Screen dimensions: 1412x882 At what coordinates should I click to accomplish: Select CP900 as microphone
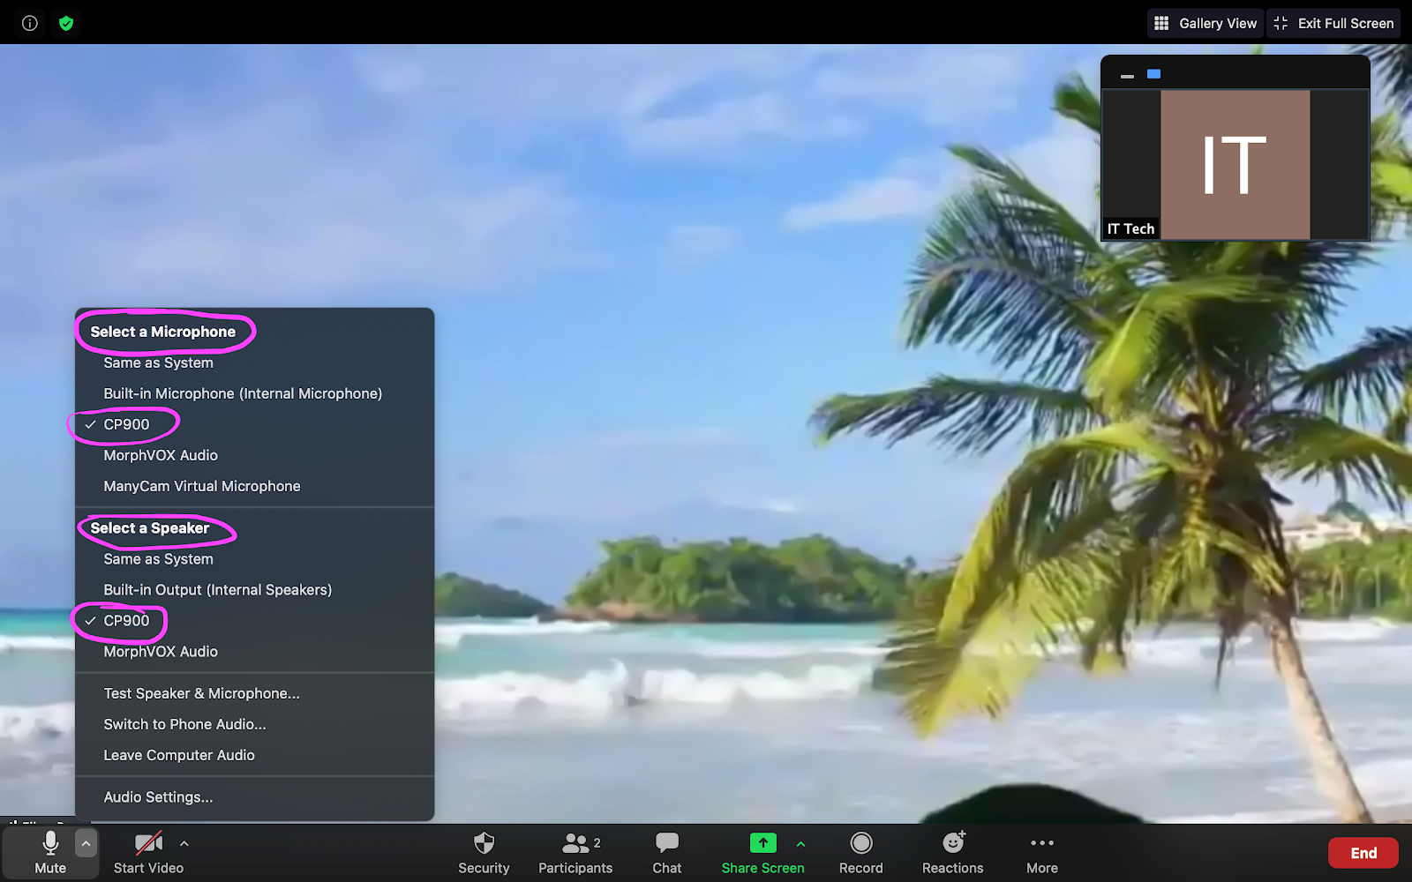[255, 424]
